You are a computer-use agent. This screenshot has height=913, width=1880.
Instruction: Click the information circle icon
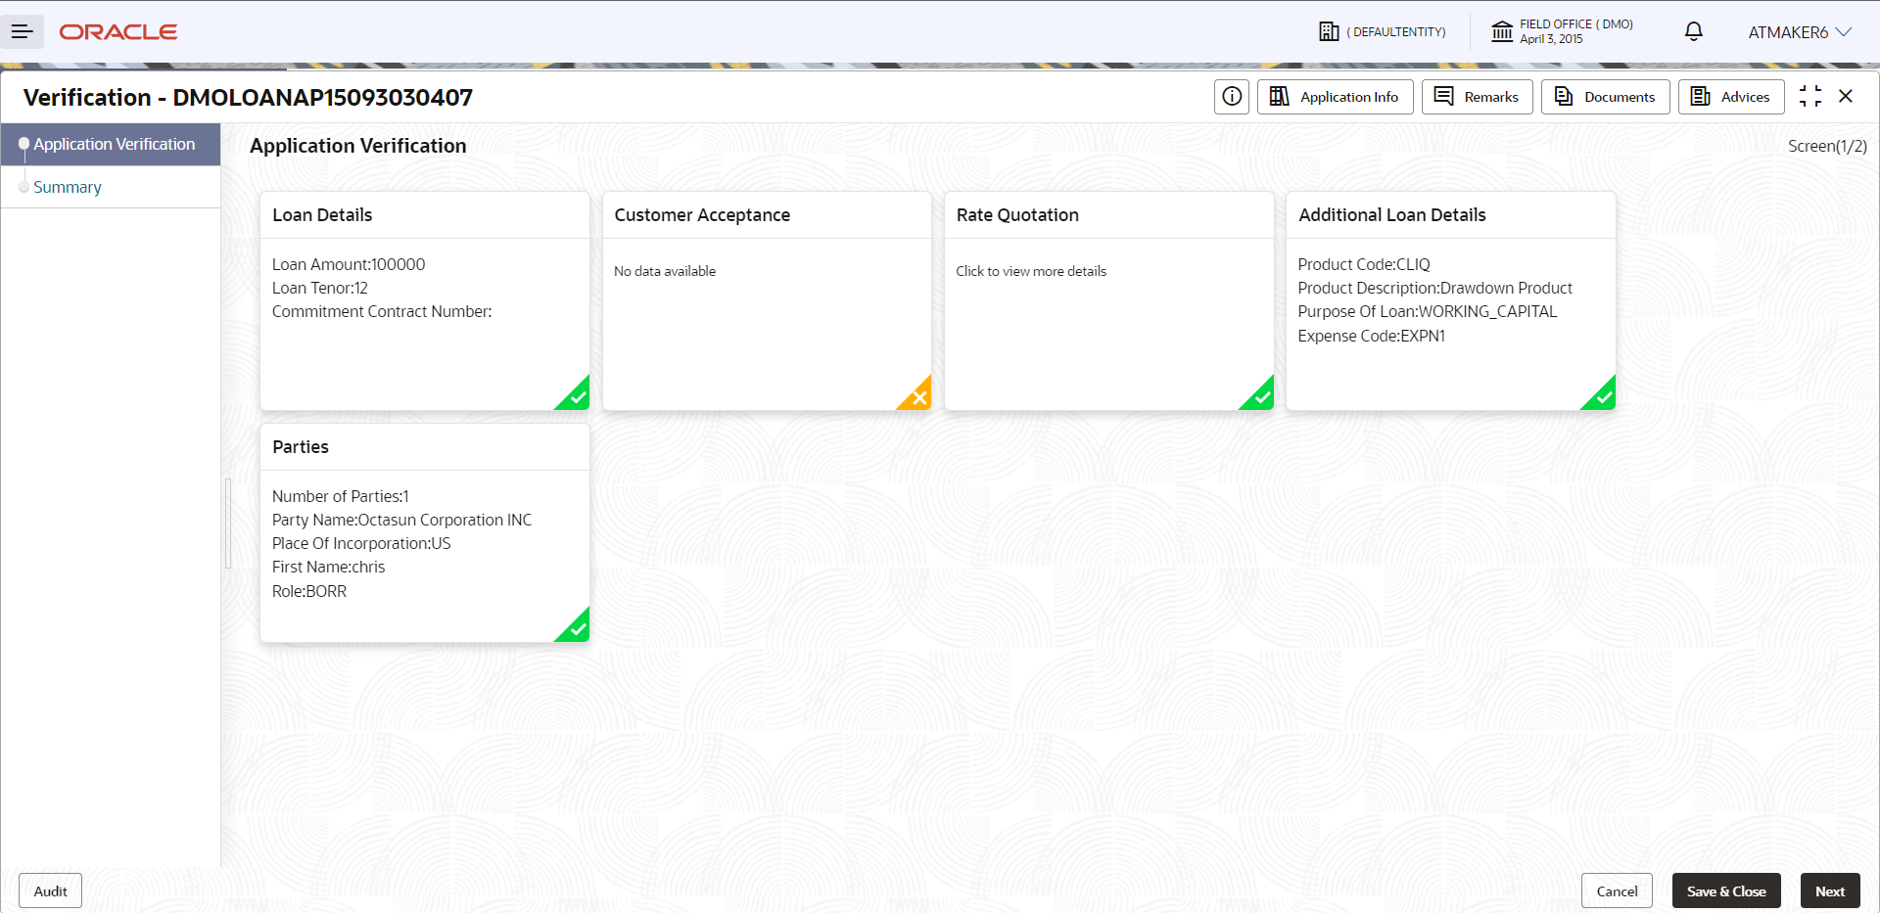point(1232,97)
